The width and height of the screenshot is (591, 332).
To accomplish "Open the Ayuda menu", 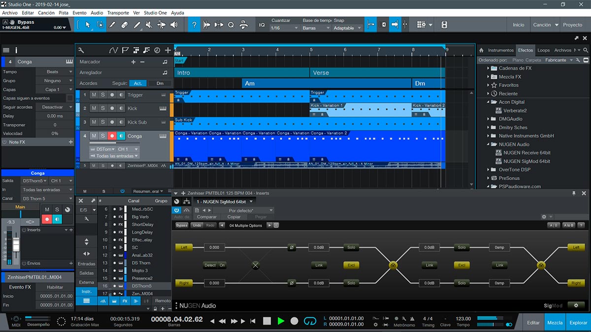I will (x=177, y=13).
